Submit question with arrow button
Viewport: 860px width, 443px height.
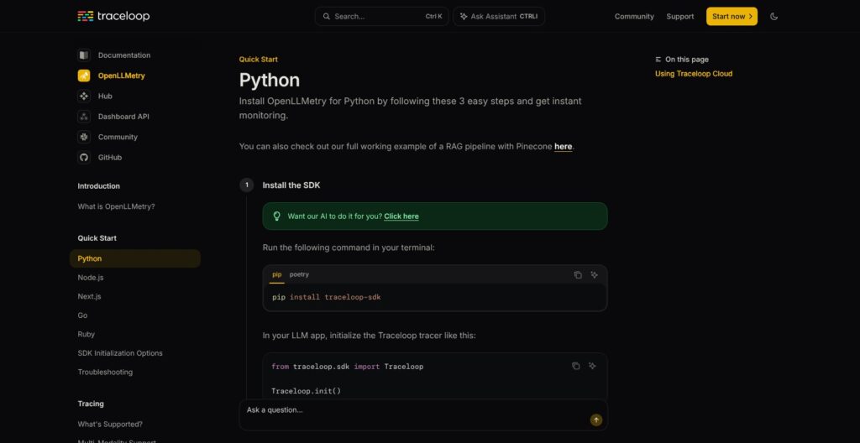[596, 420]
